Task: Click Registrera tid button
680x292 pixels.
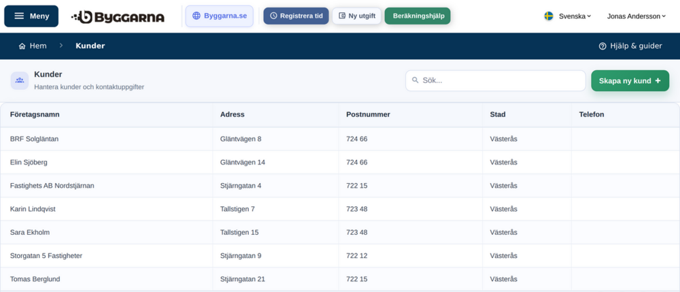Action: pyautogui.click(x=296, y=16)
